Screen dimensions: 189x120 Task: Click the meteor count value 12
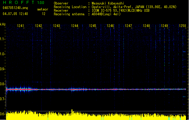click(x=44, y=14)
